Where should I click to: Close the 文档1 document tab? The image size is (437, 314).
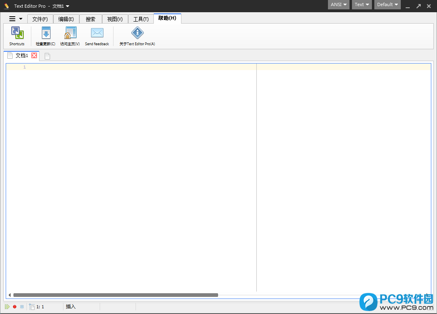point(34,55)
